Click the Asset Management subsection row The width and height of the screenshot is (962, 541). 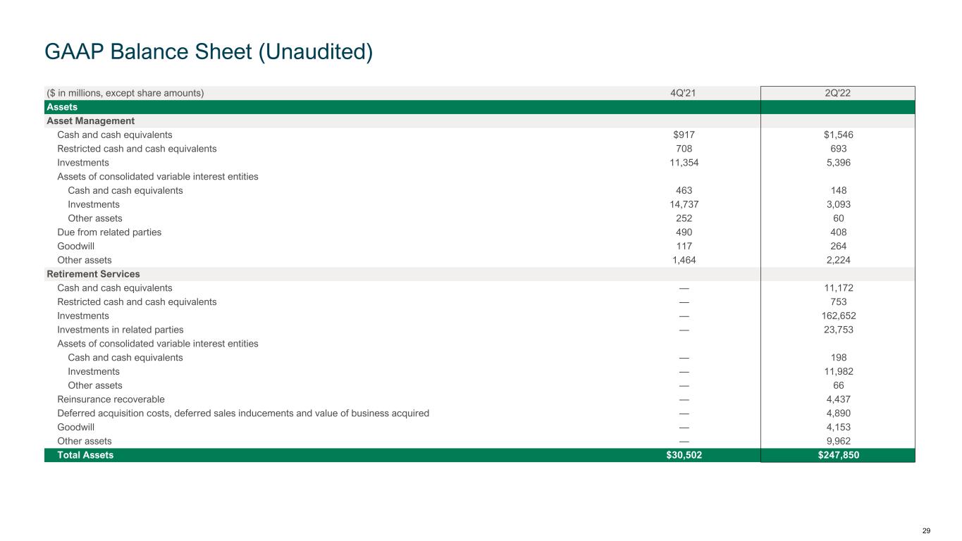90,121
